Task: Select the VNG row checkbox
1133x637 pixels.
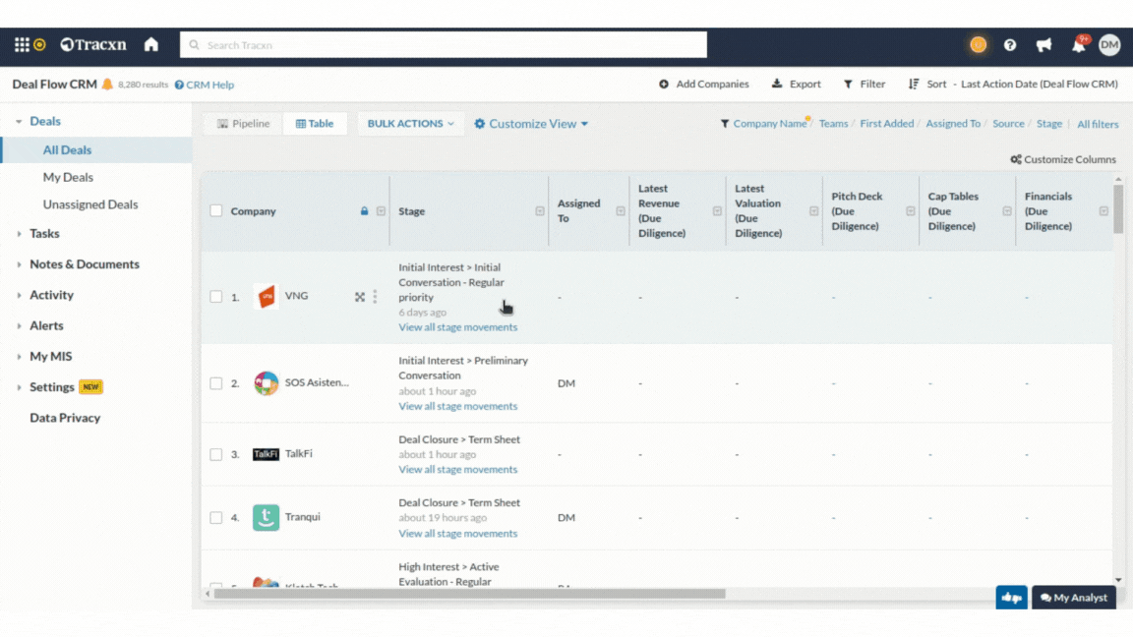Action: (216, 297)
